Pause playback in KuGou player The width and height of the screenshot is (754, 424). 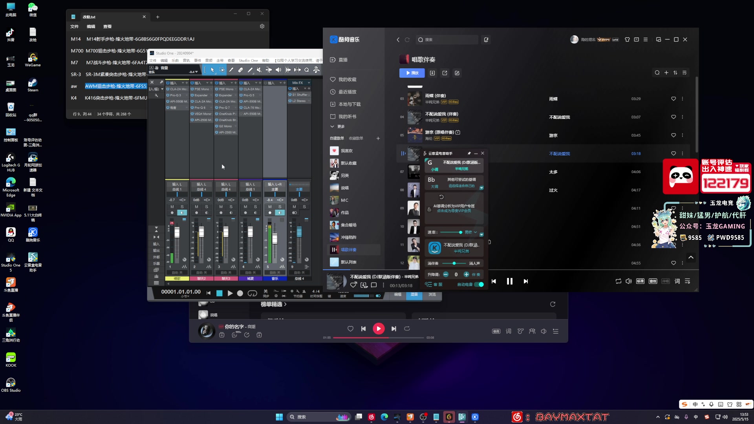(x=510, y=281)
